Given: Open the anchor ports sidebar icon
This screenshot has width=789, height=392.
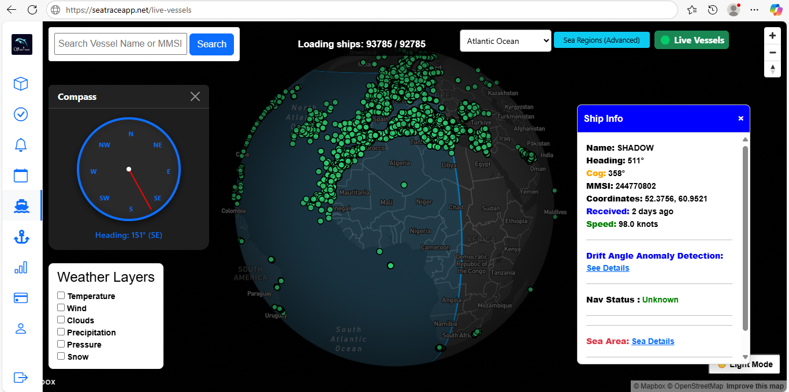Looking at the screenshot, I should pyautogui.click(x=21, y=237).
